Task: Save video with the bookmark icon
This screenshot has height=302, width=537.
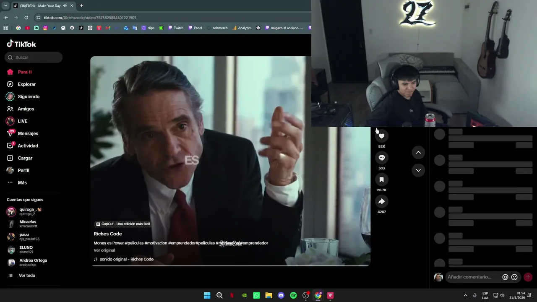Action: tap(381, 180)
